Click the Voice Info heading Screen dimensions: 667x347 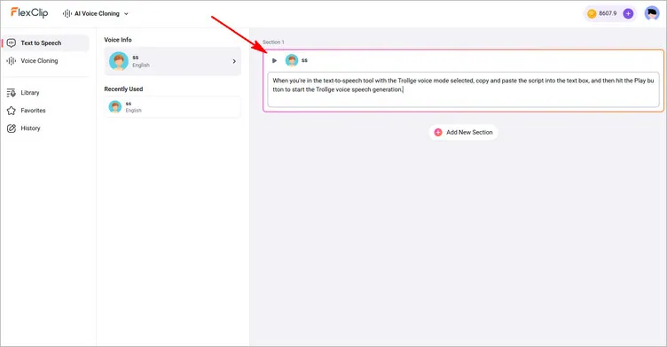pyautogui.click(x=118, y=40)
